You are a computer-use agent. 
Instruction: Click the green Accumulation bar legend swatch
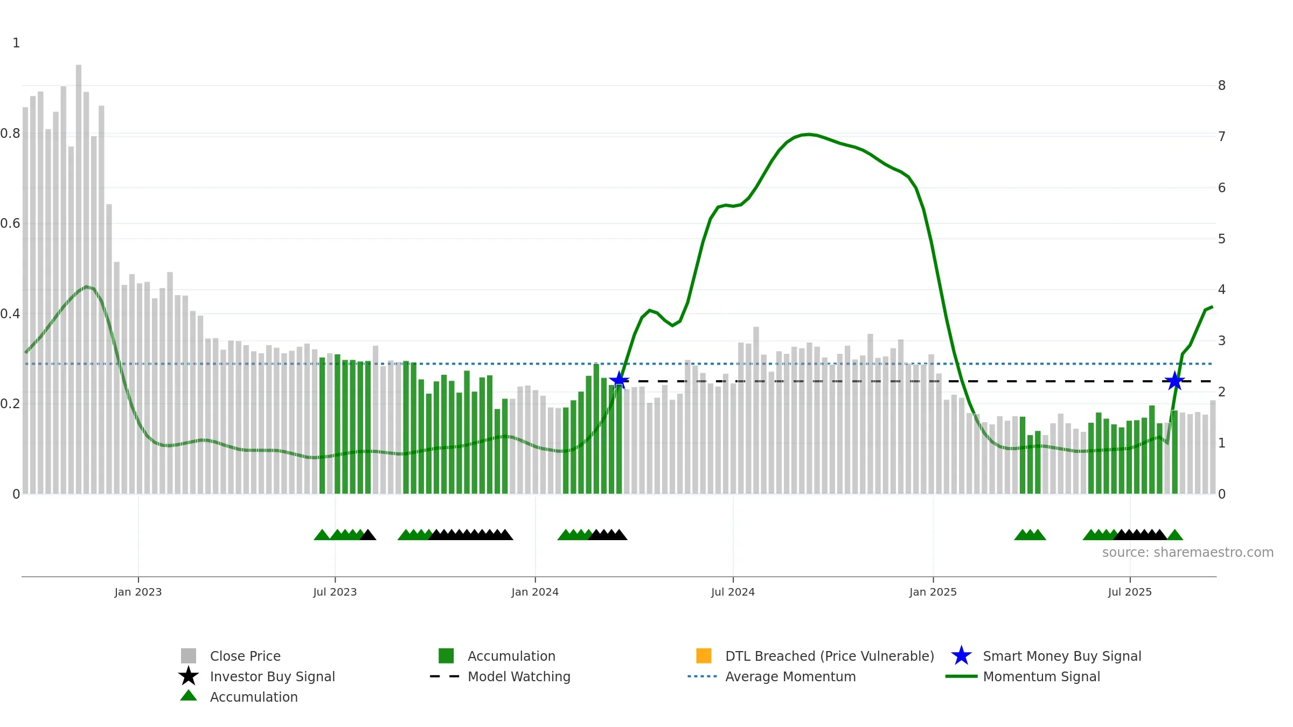point(446,656)
